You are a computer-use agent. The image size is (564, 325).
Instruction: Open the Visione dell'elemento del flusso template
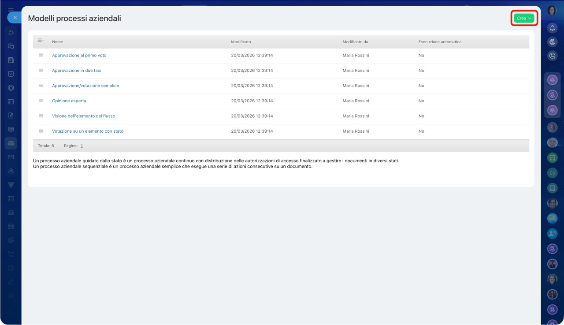84,116
